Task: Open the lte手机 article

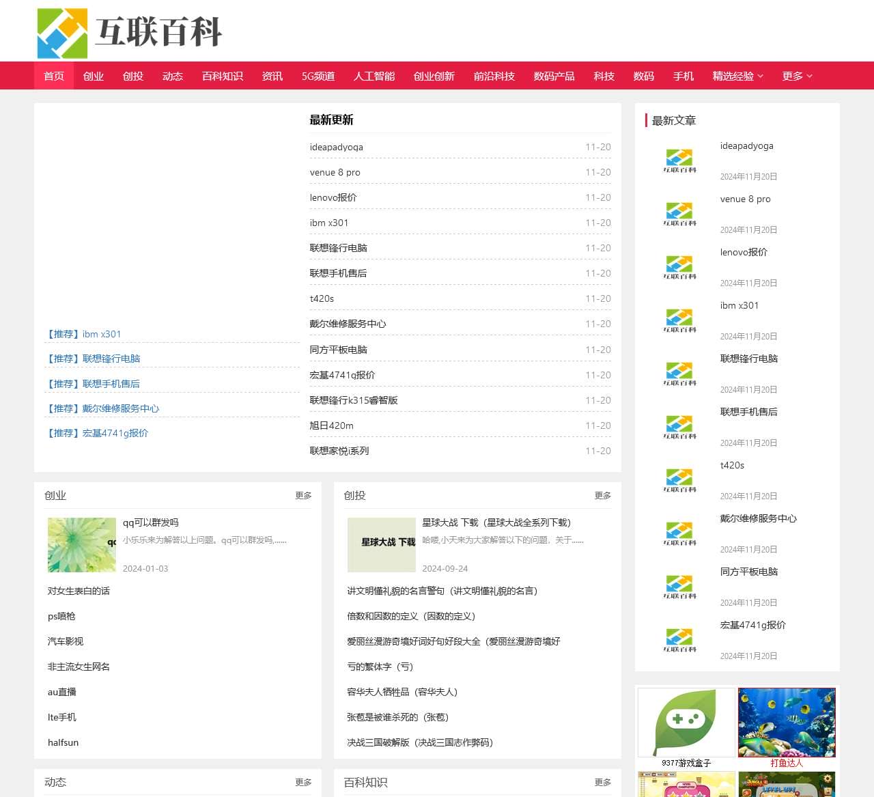Action: click(x=62, y=717)
